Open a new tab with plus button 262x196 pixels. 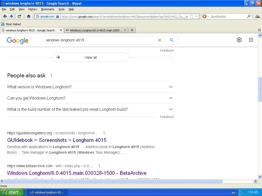[132, 30]
